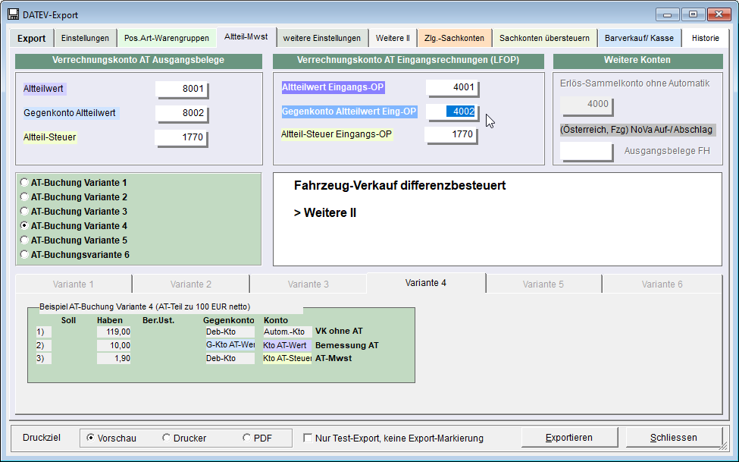Viewport: 739px width, 462px height.
Task: Click the Autom.-Kto cell in row 1
Action: click(x=287, y=332)
